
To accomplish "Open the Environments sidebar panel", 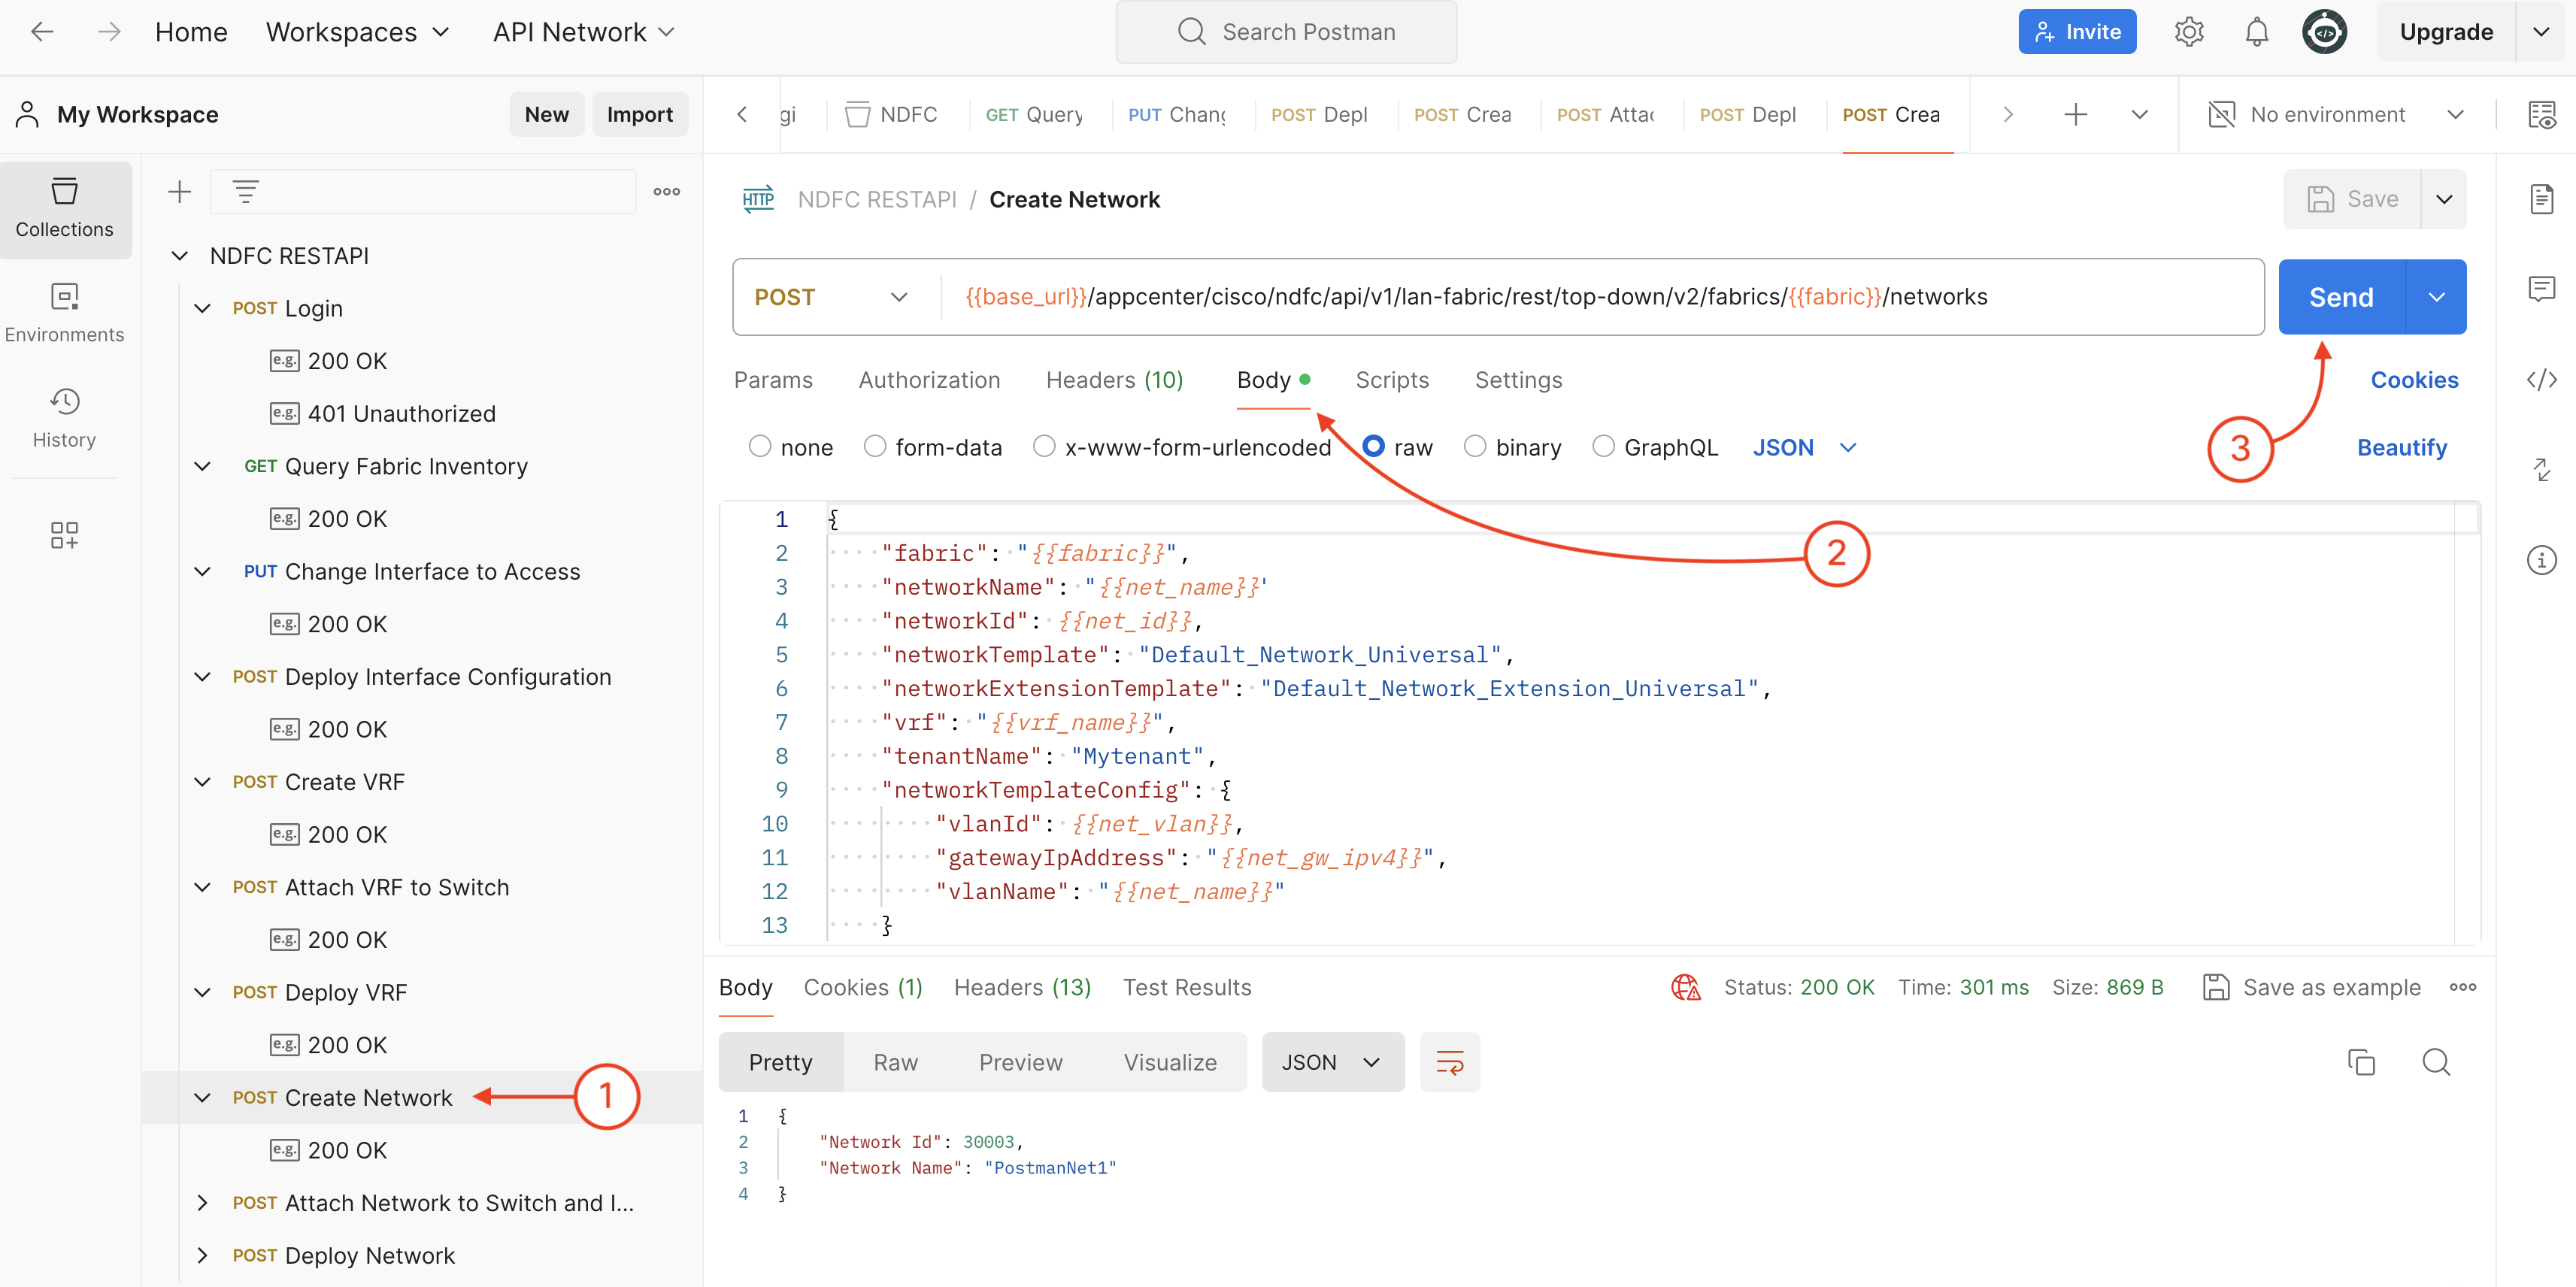I will [x=65, y=314].
